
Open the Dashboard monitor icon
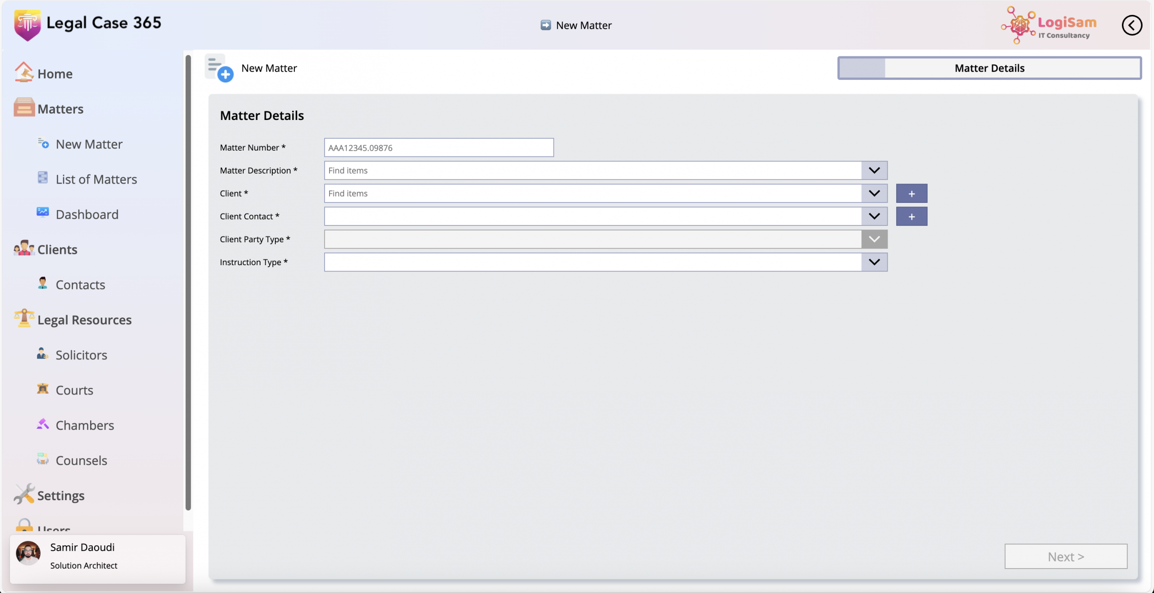[x=43, y=212]
